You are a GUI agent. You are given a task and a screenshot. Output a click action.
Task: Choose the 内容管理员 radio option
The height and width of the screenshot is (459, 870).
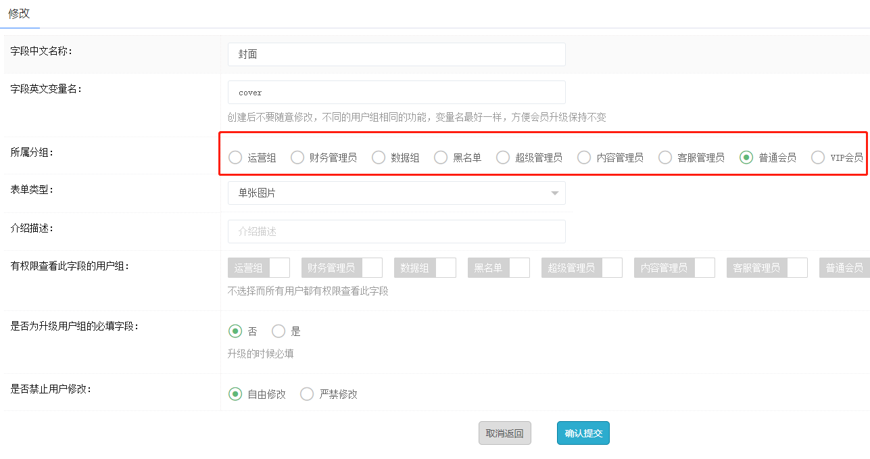[x=584, y=158]
